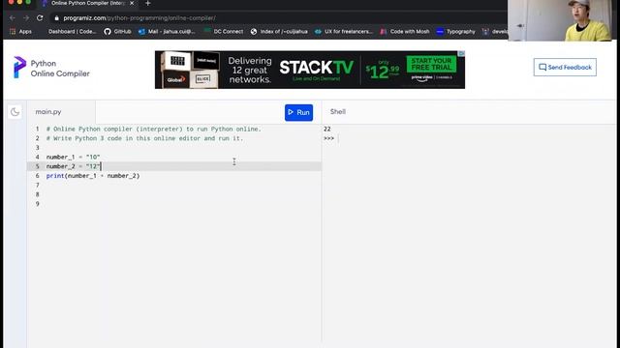Click the second comment line about Python 3
The width and height of the screenshot is (620, 348).
(x=144, y=138)
